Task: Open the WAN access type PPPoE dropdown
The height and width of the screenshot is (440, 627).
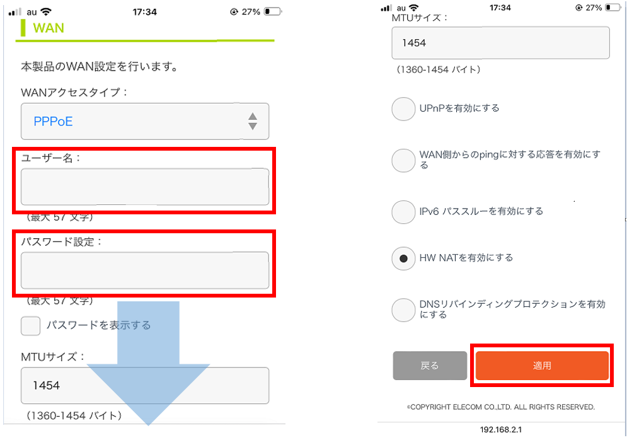Action: [x=145, y=121]
